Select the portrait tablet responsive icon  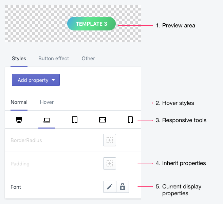tap(75, 120)
